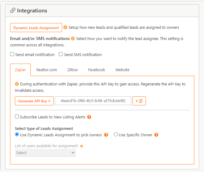Click info icon before Zapier authentication message
The image size is (204, 172).
(x=17, y=84)
